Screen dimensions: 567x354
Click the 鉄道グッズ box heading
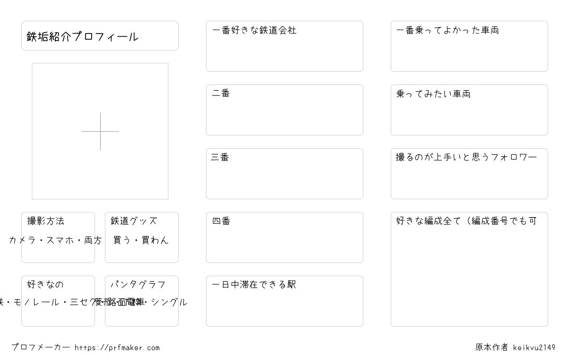[134, 221]
